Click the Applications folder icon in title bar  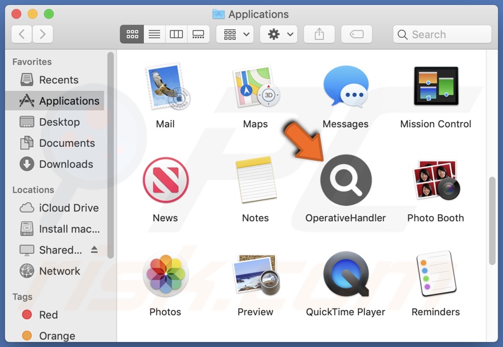coord(218,14)
